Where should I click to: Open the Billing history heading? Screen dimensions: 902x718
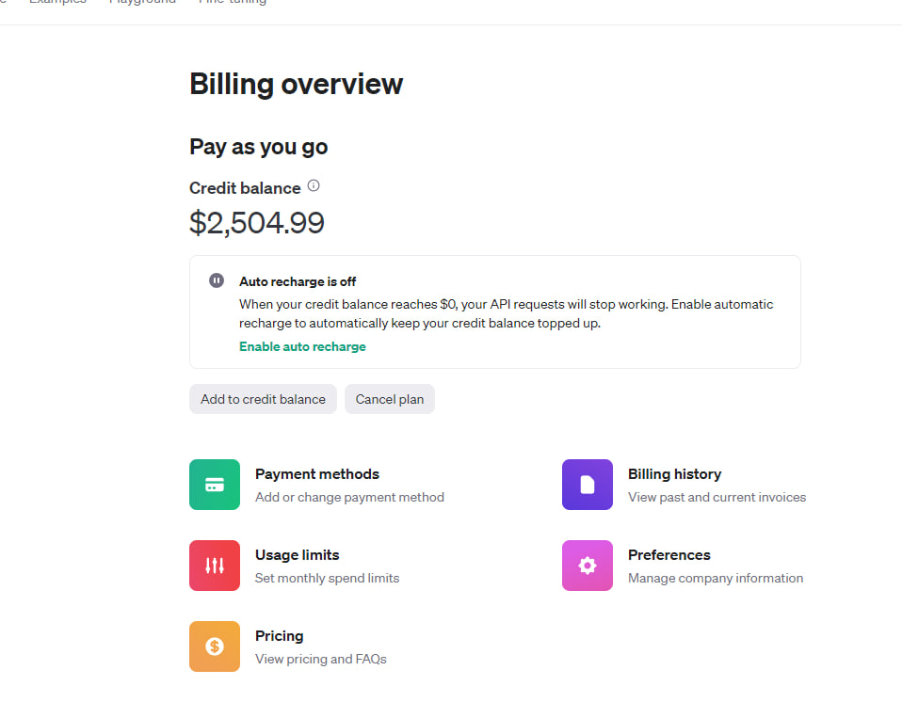(674, 474)
